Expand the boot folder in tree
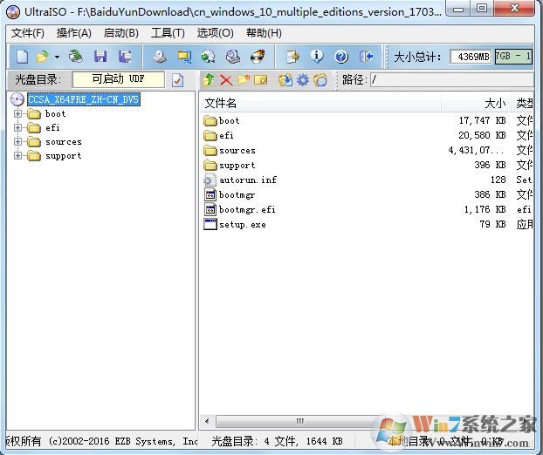Viewport: 543px width, 455px height. click(x=18, y=114)
